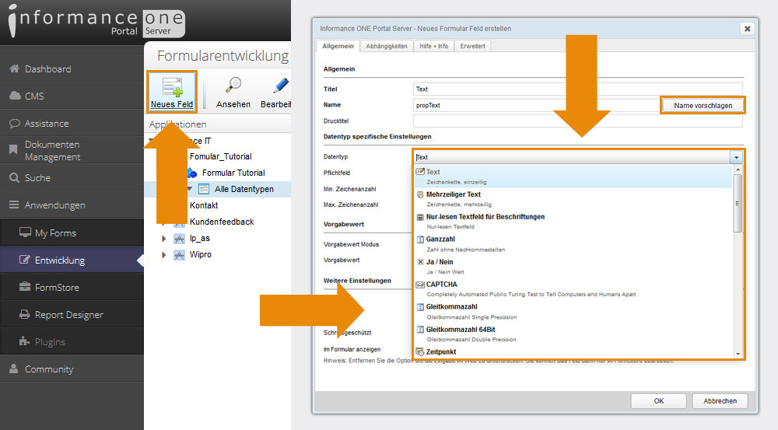Select Entwicklung in the sidebar

pyautogui.click(x=72, y=260)
